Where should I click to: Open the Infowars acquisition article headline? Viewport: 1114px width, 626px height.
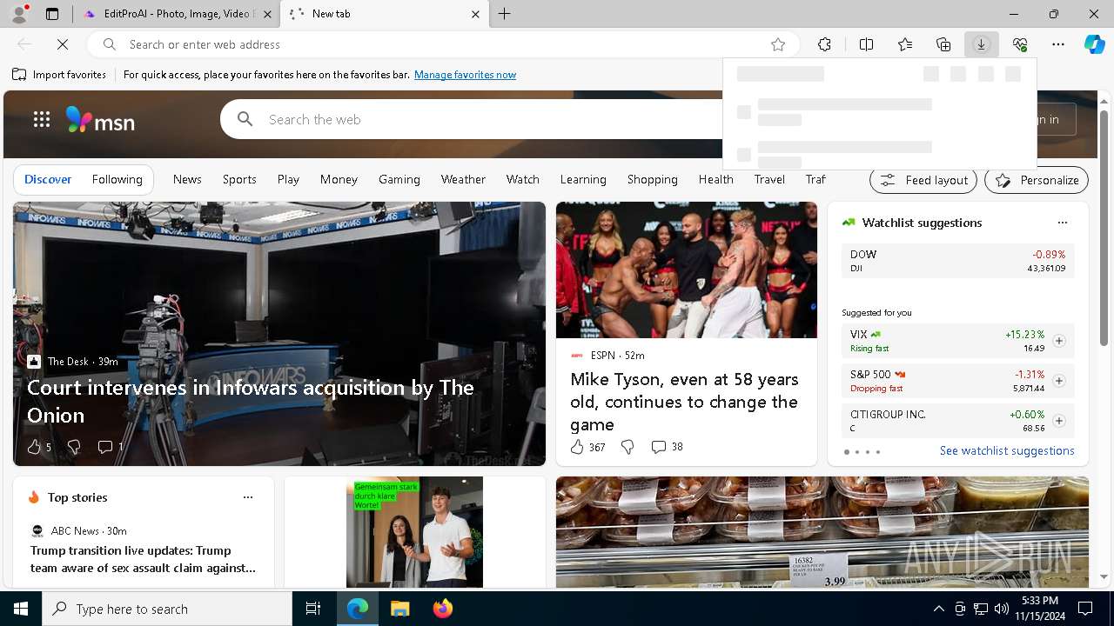click(251, 401)
